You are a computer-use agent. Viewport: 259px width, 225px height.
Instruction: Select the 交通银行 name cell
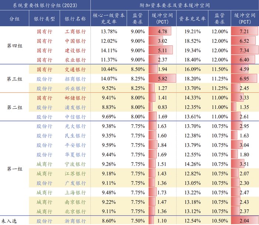point(75,69)
